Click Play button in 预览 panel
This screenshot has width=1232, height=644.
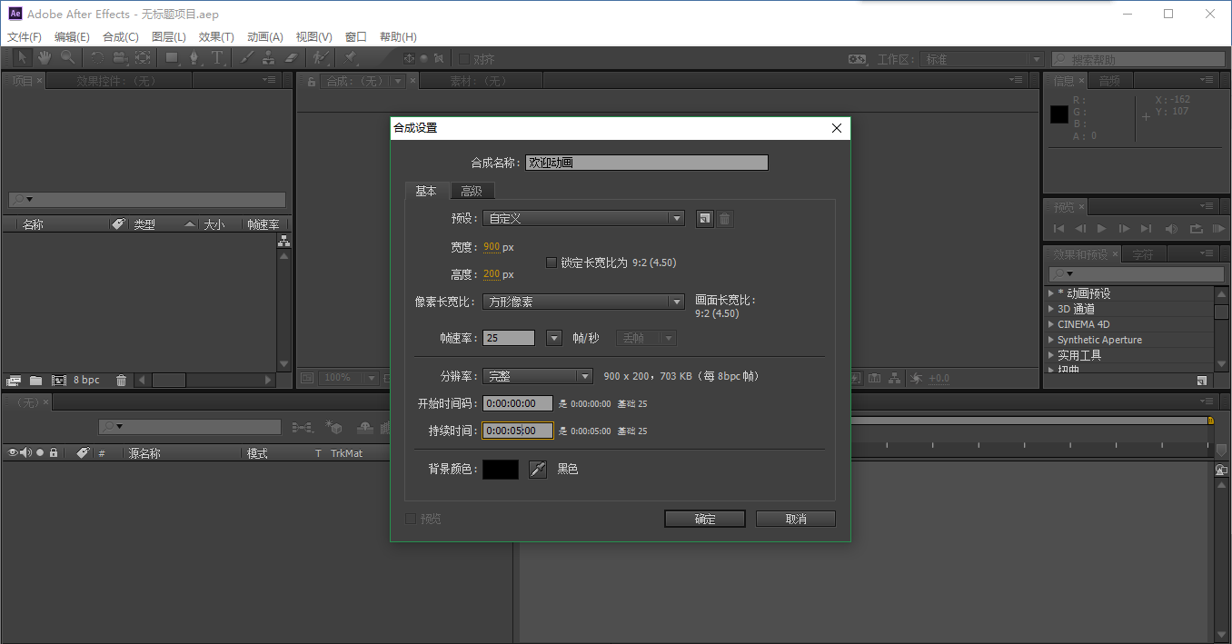click(x=1102, y=229)
